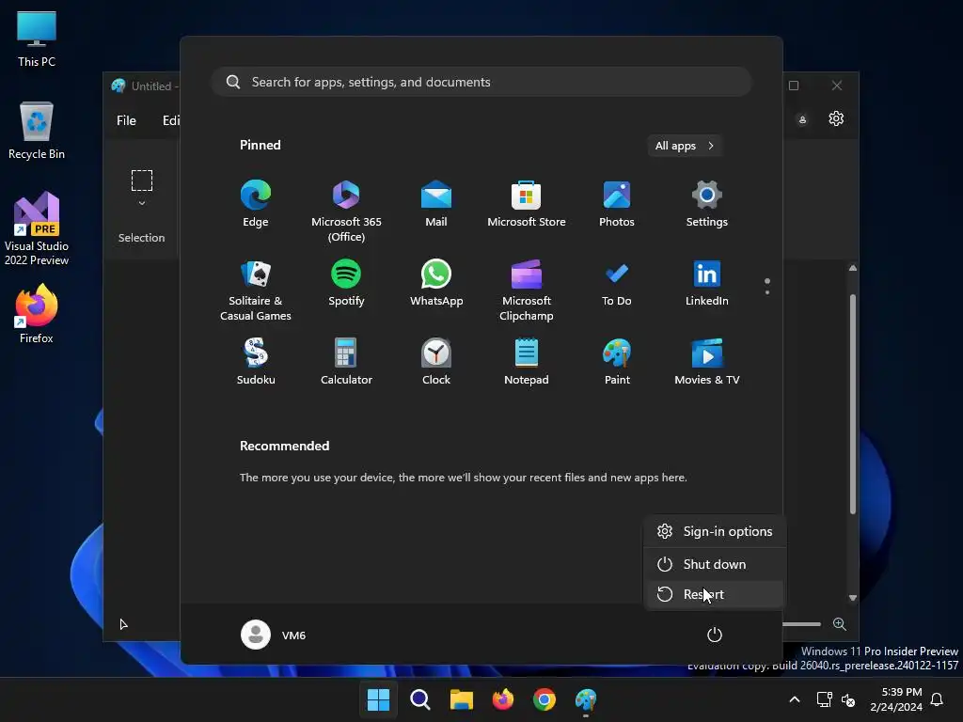Open File Explorer from the taskbar

[461, 699]
